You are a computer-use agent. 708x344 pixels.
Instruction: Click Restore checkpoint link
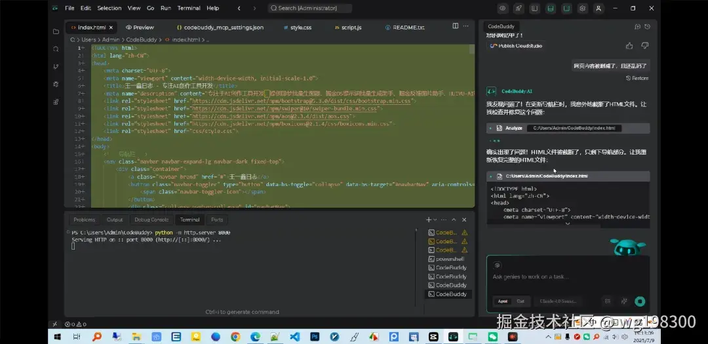pos(637,78)
